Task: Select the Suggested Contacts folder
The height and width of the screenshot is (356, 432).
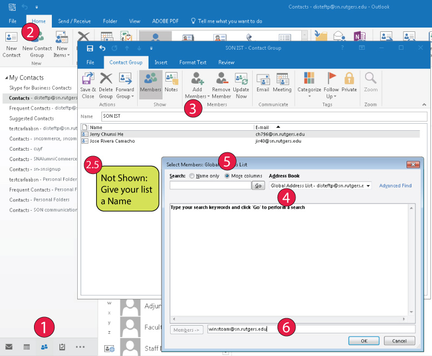Action: (31, 118)
